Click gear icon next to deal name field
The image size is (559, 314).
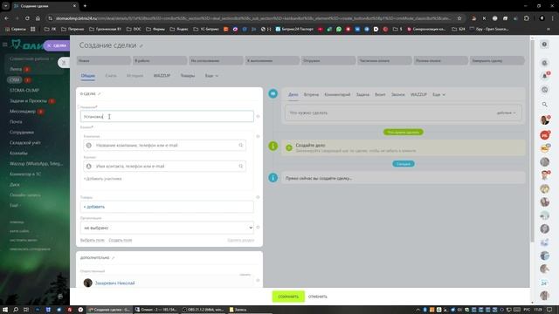(x=258, y=116)
